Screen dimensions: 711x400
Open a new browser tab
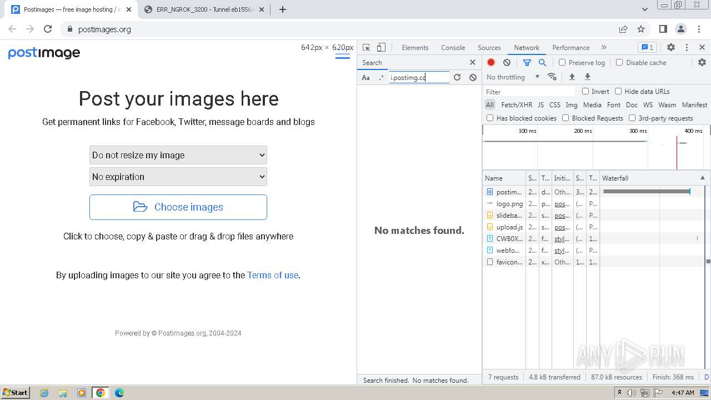(x=282, y=9)
